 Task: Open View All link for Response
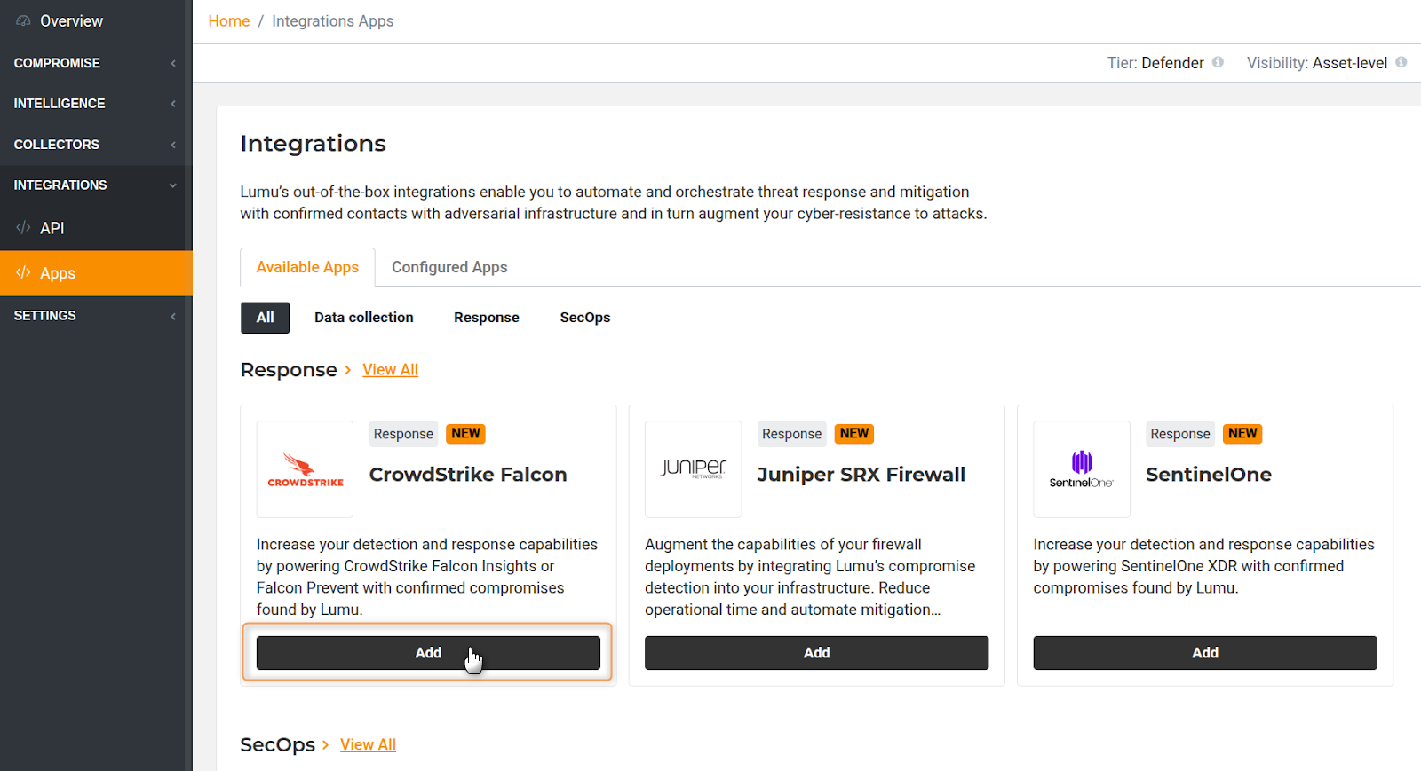tap(390, 370)
